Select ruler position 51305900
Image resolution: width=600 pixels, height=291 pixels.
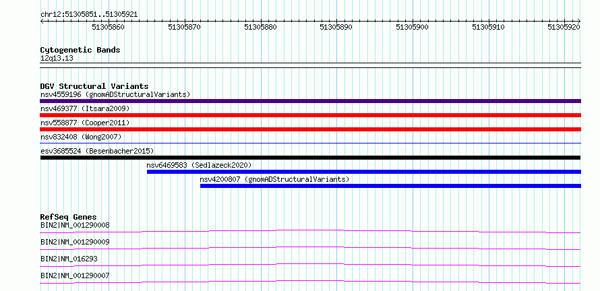tap(412, 27)
